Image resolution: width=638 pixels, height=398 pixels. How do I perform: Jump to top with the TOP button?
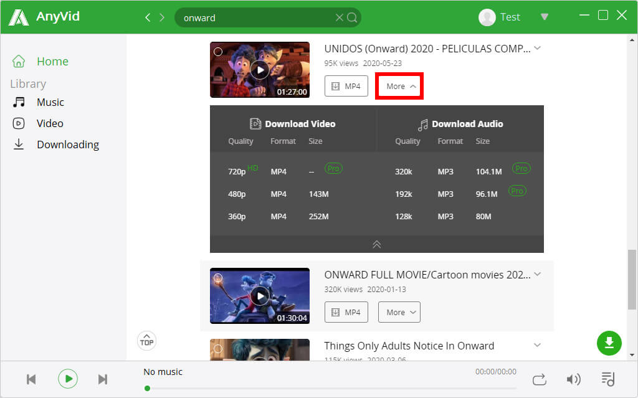[x=147, y=341]
